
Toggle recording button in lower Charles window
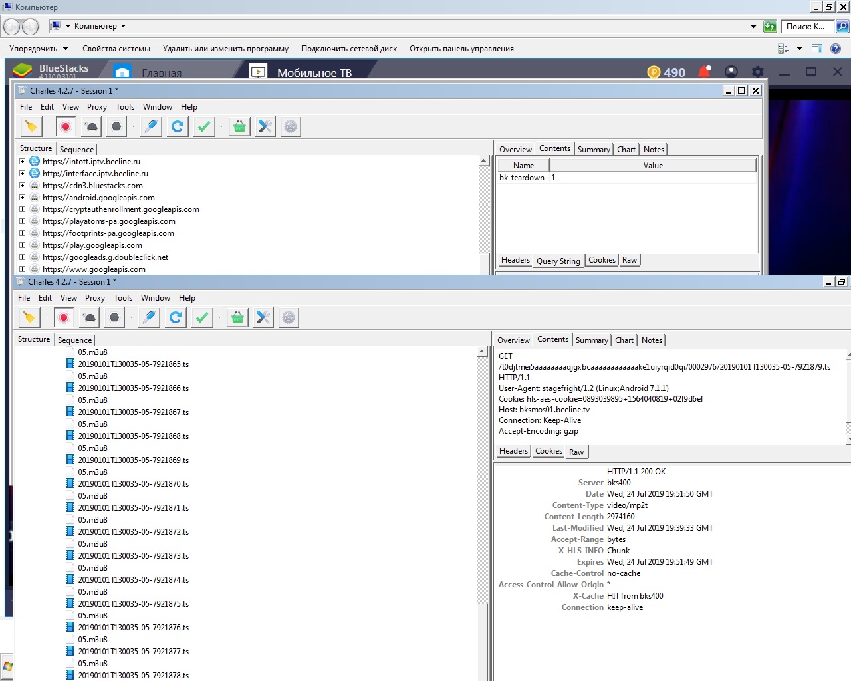(x=64, y=317)
